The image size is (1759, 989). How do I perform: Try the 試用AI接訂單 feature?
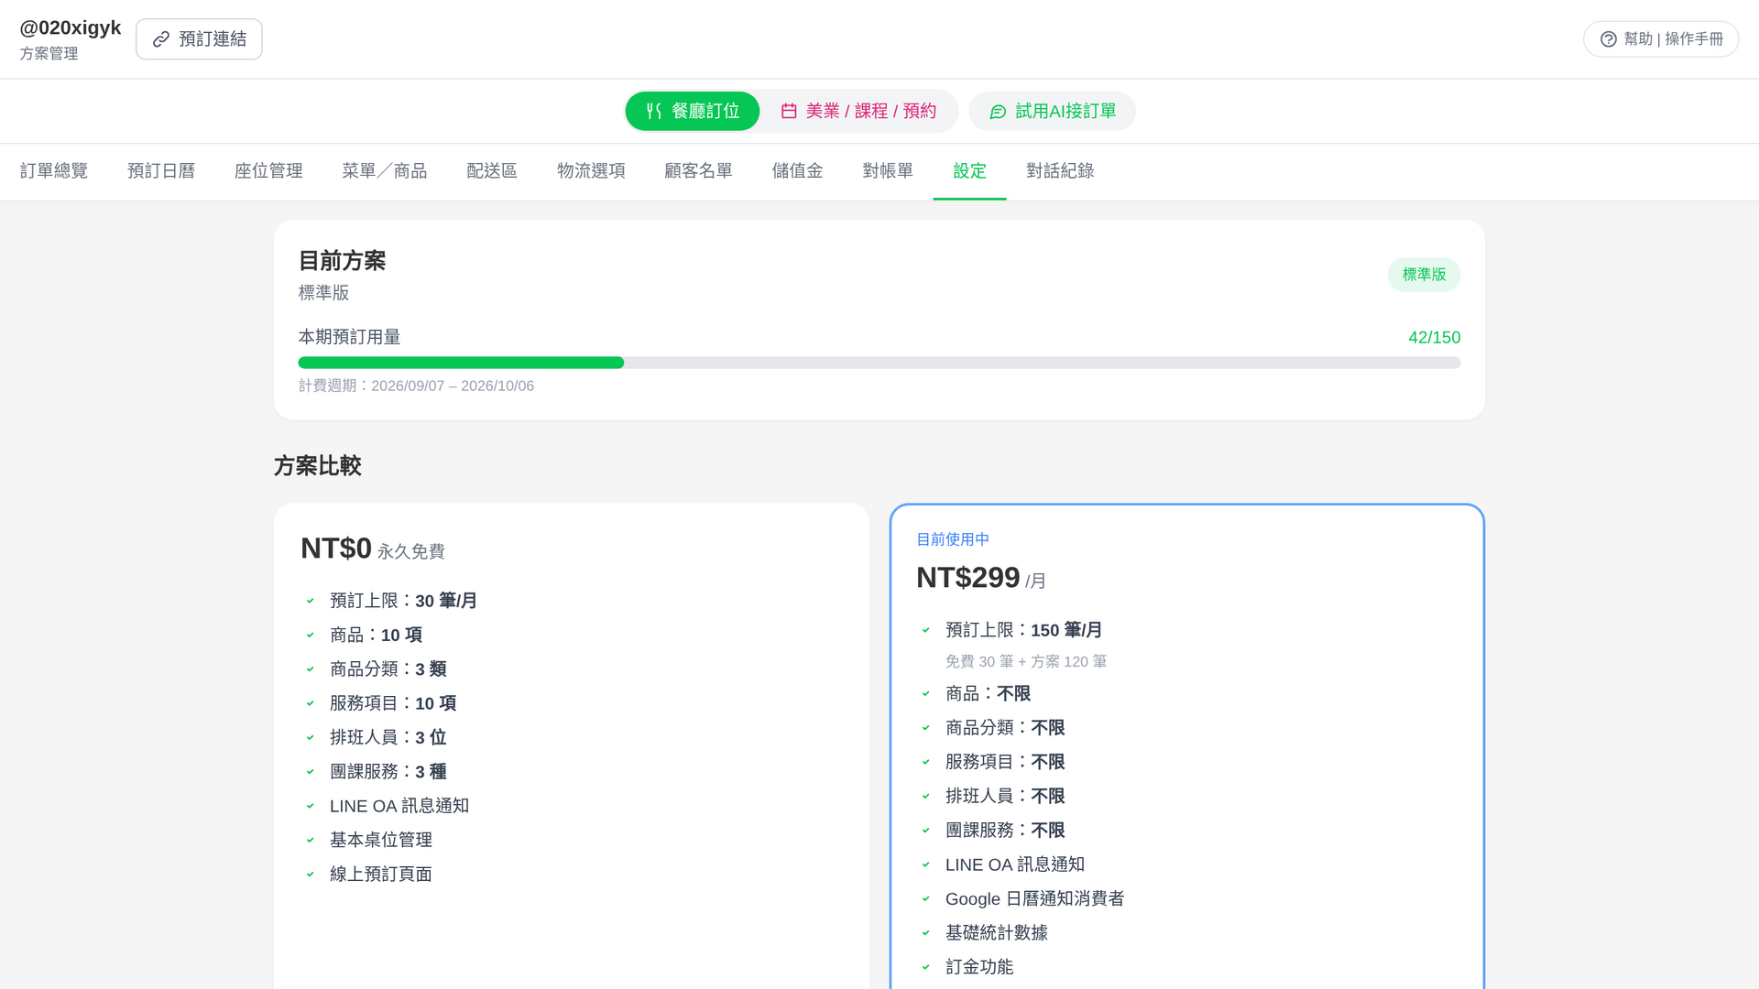(x=1053, y=111)
